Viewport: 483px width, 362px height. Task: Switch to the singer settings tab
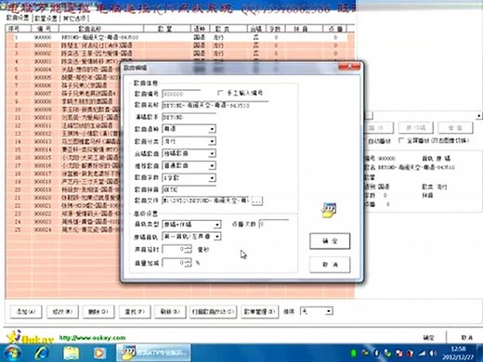(x=46, y=19)
